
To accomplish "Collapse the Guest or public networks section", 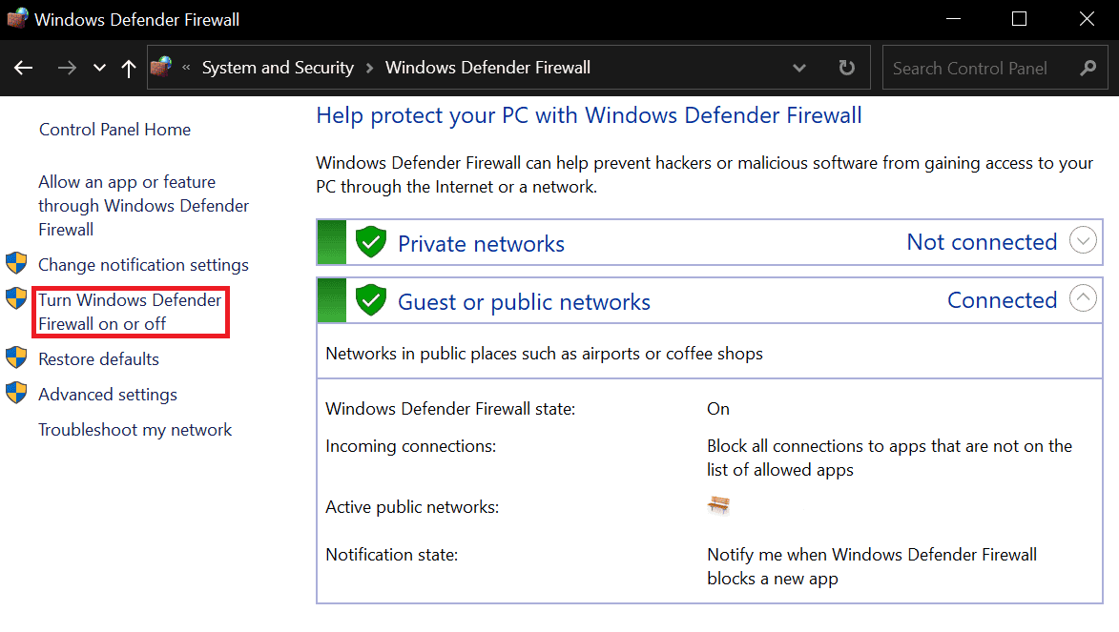I will coord(1083,298).
